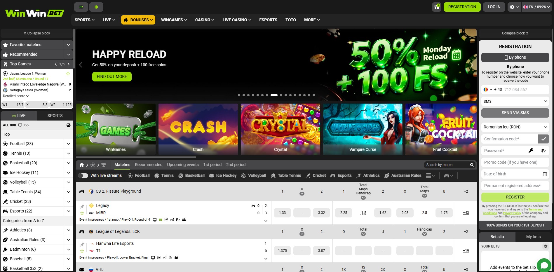
Task: Pin the Legacy vs MiBR match
Action: point(82,206)
